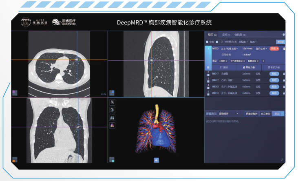Tick the checkbox for nodule IM410
This screenshot has height=181, width=298.
coord(208,94)
